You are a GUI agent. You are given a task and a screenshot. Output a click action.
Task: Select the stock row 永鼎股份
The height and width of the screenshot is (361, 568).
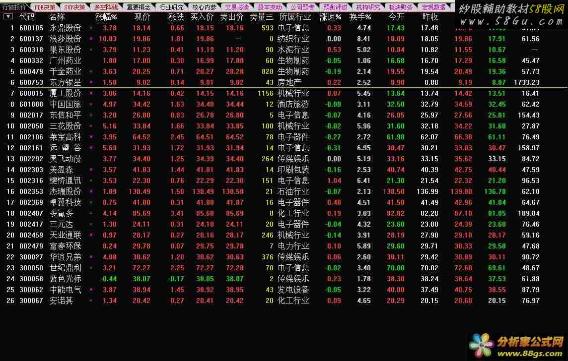pyautogui.click(x=65, y=28)
